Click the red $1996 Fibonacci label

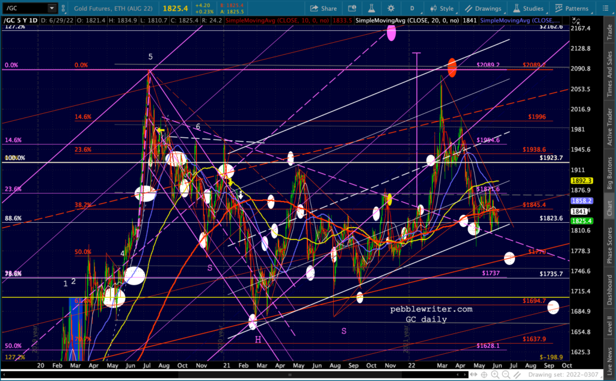[537, 117]
